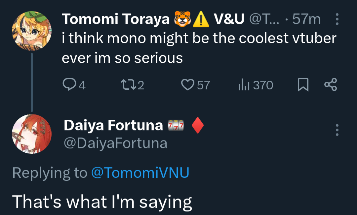Reply to Tomomi Toraya's tweet
Screen dimensions: 357x215
pos(69,85)
